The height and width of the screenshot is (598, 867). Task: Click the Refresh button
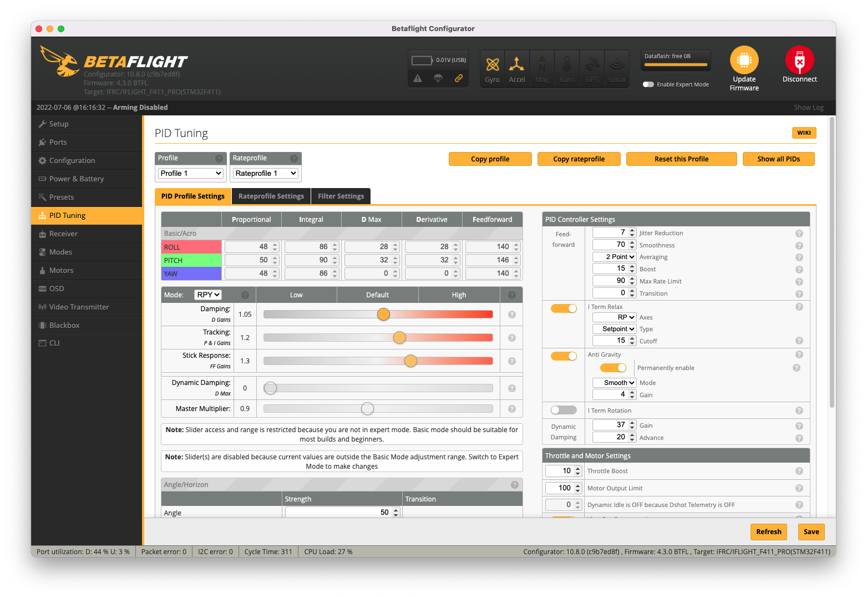click(769, 532)
